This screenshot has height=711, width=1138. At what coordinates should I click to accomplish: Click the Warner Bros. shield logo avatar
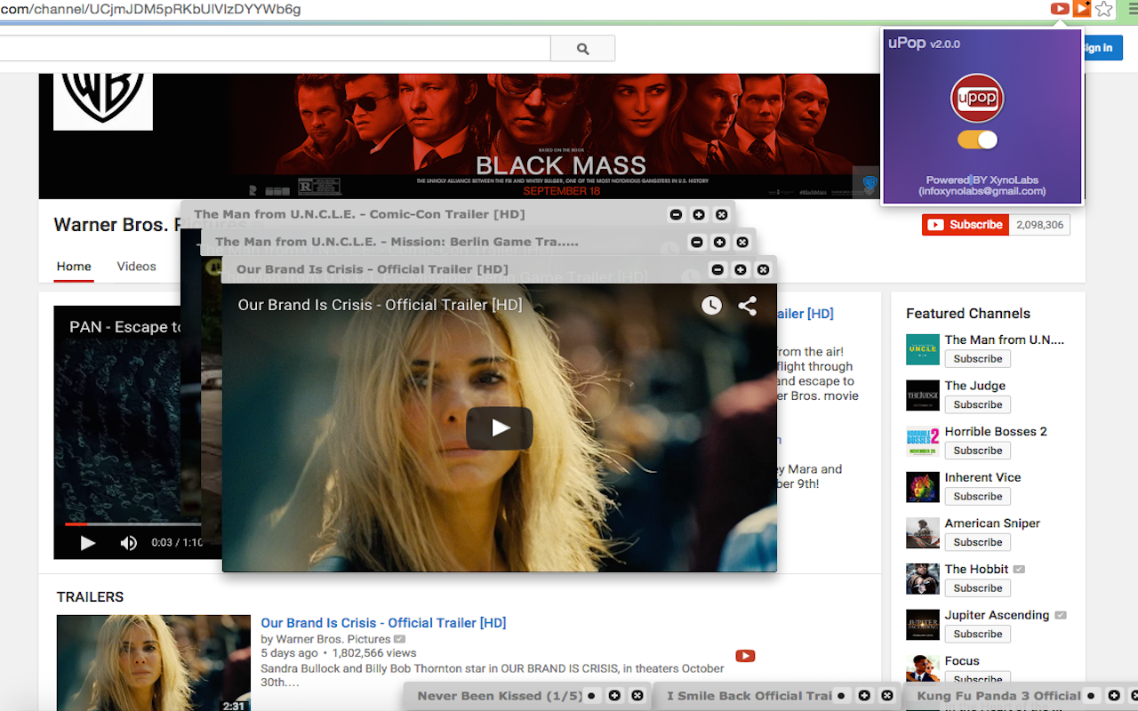pyautogui.click(x=103, y=101)
